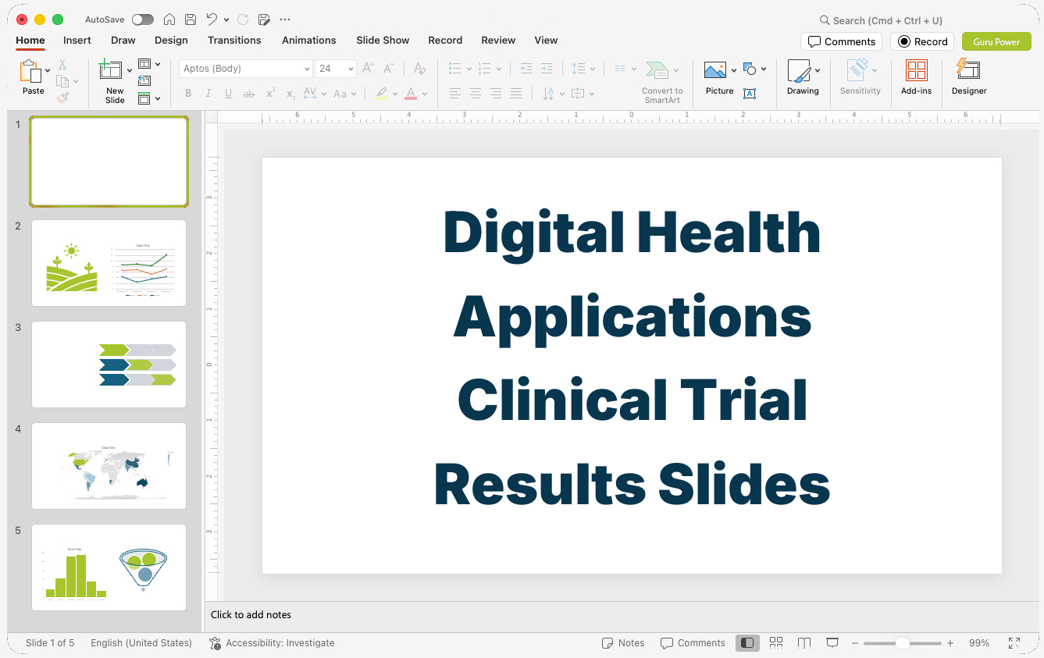Expand the Shapes dropdown arrow
1044x658 pixels.
coord(764,69)
